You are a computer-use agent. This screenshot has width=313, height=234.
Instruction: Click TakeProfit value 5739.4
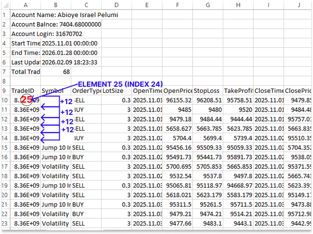click(x=238, y=138)
